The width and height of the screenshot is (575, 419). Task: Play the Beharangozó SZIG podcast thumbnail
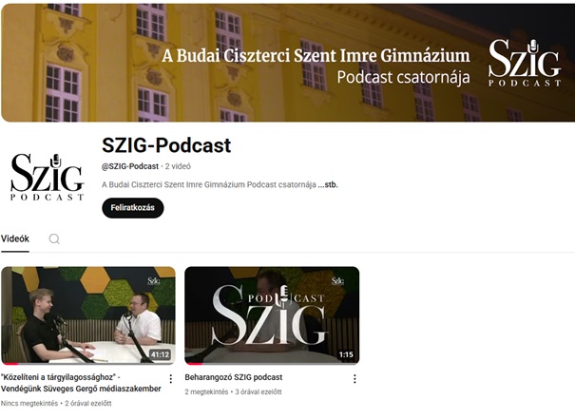pyautogui.click(x=272, y=315)
